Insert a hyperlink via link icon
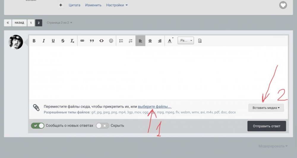The height and width of the screenshot is (158, 297). pos(82,41)
